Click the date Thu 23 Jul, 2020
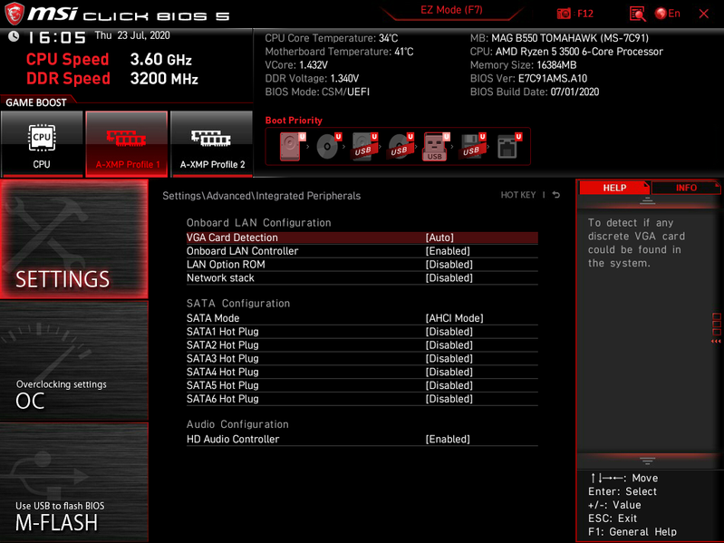724x543 pixels. coord(132,35)
